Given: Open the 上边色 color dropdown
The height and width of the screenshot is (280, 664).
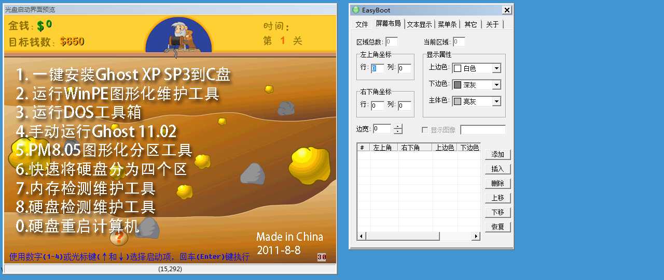Looking at the screenshot, I should (496, 68).
